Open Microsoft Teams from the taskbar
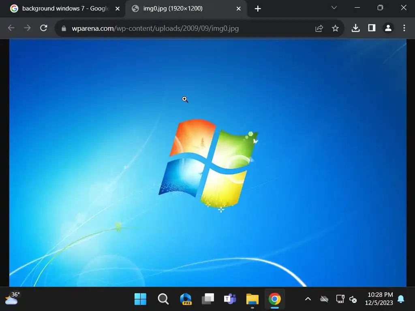This screenshot has height=311, width=415. 230,299
